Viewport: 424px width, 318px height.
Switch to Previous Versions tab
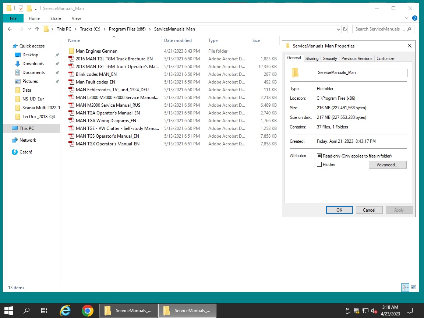(357, 59)
